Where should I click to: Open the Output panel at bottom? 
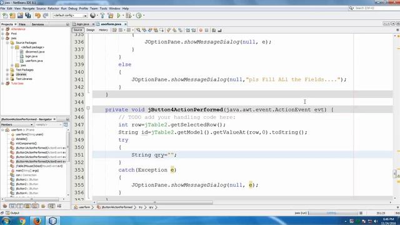pos(12,212)
